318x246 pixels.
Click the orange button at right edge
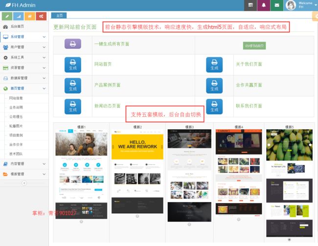pyautogui.click(x=316, y=16)
